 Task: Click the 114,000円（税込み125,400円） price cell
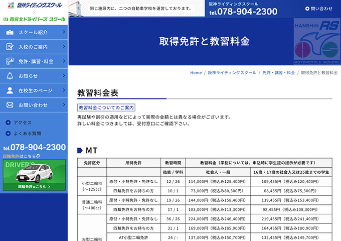(218, 182)
